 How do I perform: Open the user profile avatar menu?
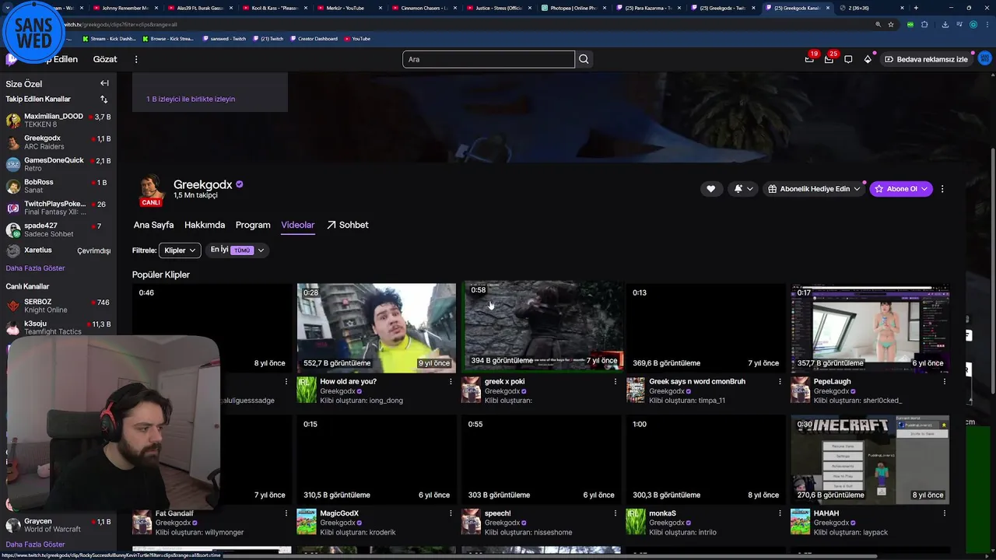[984, 59]
